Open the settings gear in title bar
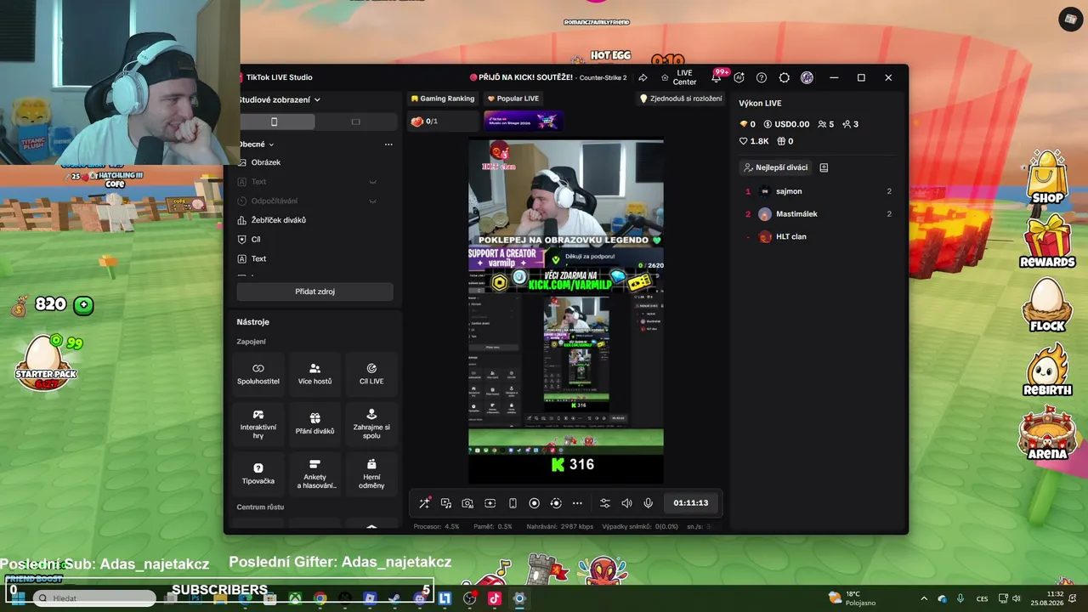 point(785,77)
